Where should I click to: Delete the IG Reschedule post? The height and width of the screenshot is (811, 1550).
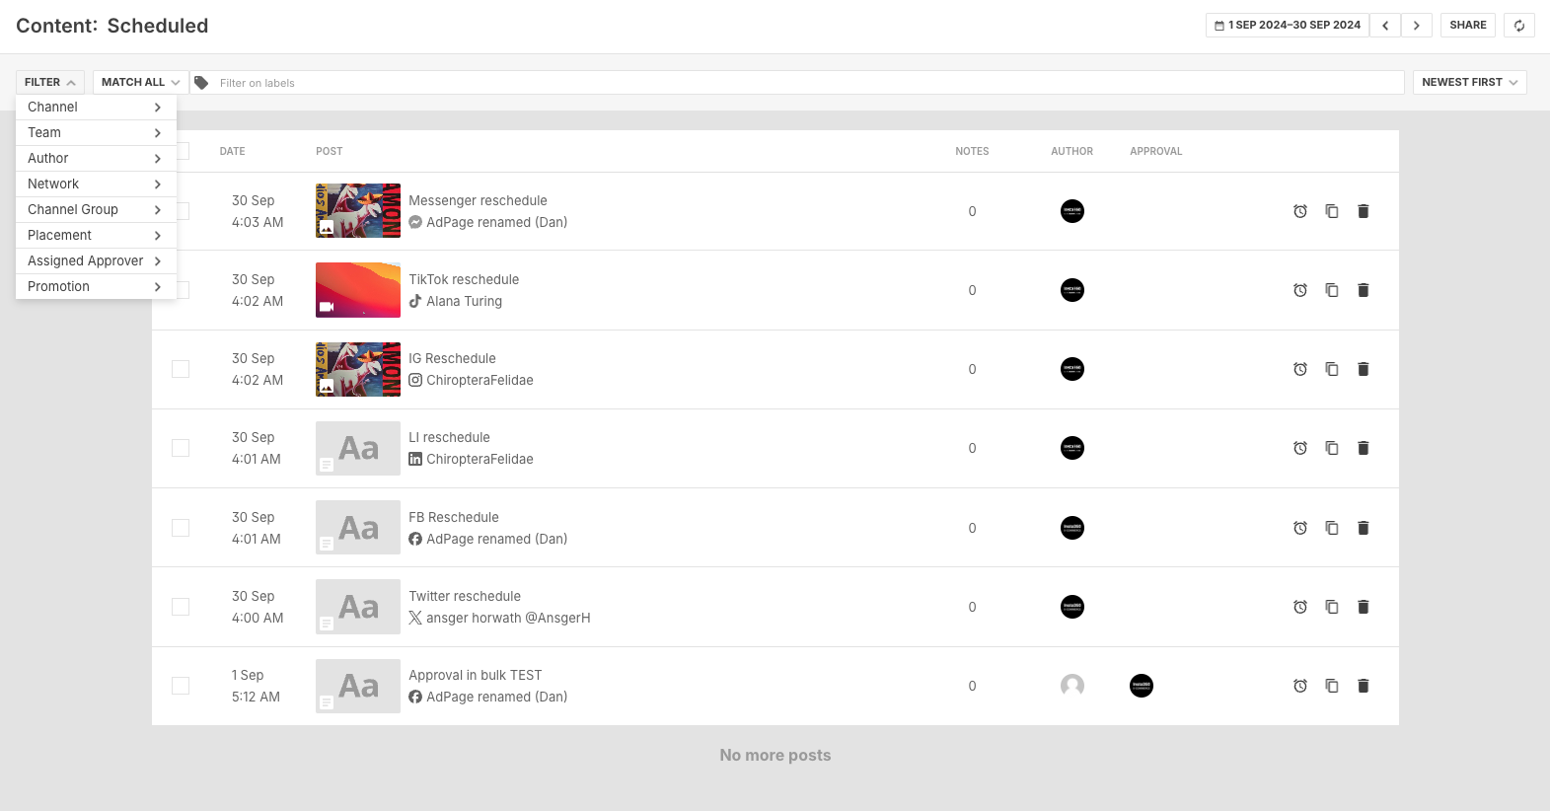1364,369
